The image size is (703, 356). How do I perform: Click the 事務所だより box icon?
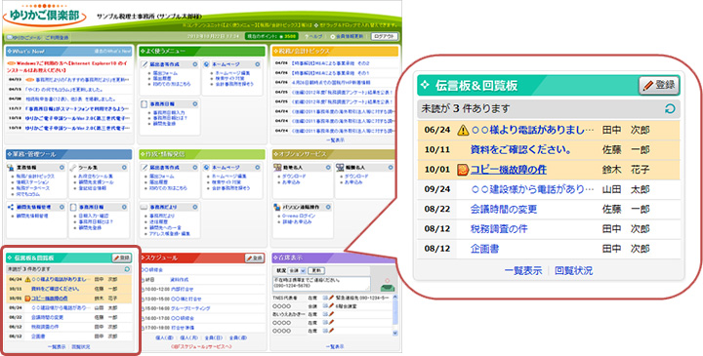pyautogui.click(x=145, y=207)
